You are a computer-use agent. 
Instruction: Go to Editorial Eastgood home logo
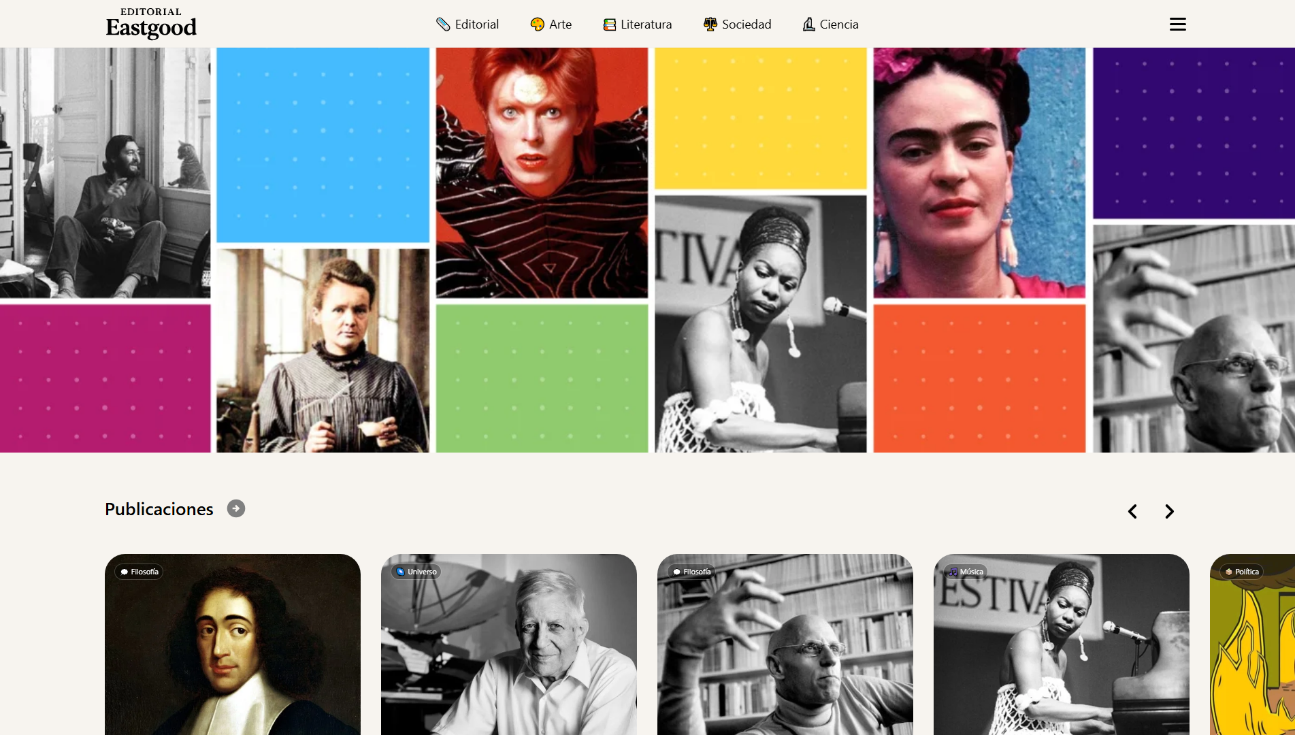point(151,23)
